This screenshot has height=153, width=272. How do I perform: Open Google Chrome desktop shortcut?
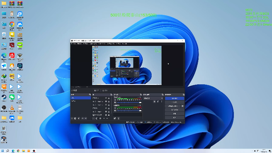(12, 26)
